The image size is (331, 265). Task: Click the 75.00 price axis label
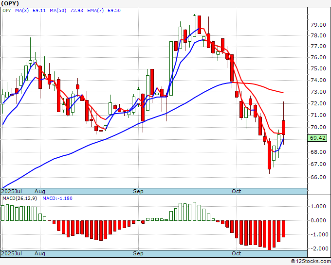pos(318,68)
